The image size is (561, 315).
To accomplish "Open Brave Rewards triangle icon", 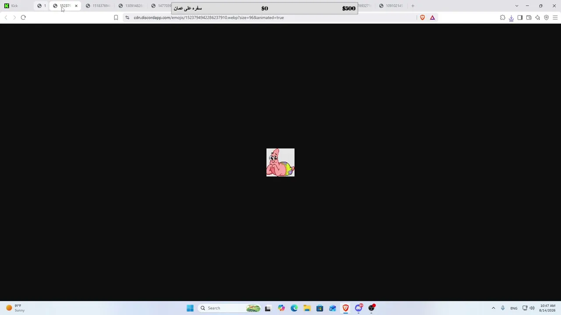I will click(x=433, y=17).
